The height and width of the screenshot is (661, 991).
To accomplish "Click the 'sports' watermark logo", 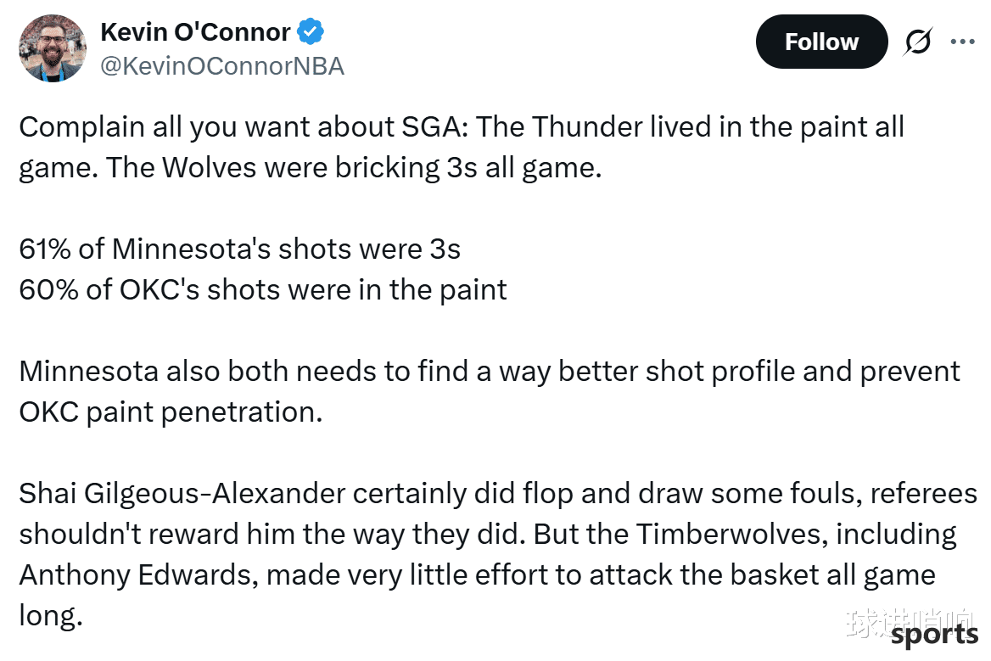I will [x=934, y=635].
